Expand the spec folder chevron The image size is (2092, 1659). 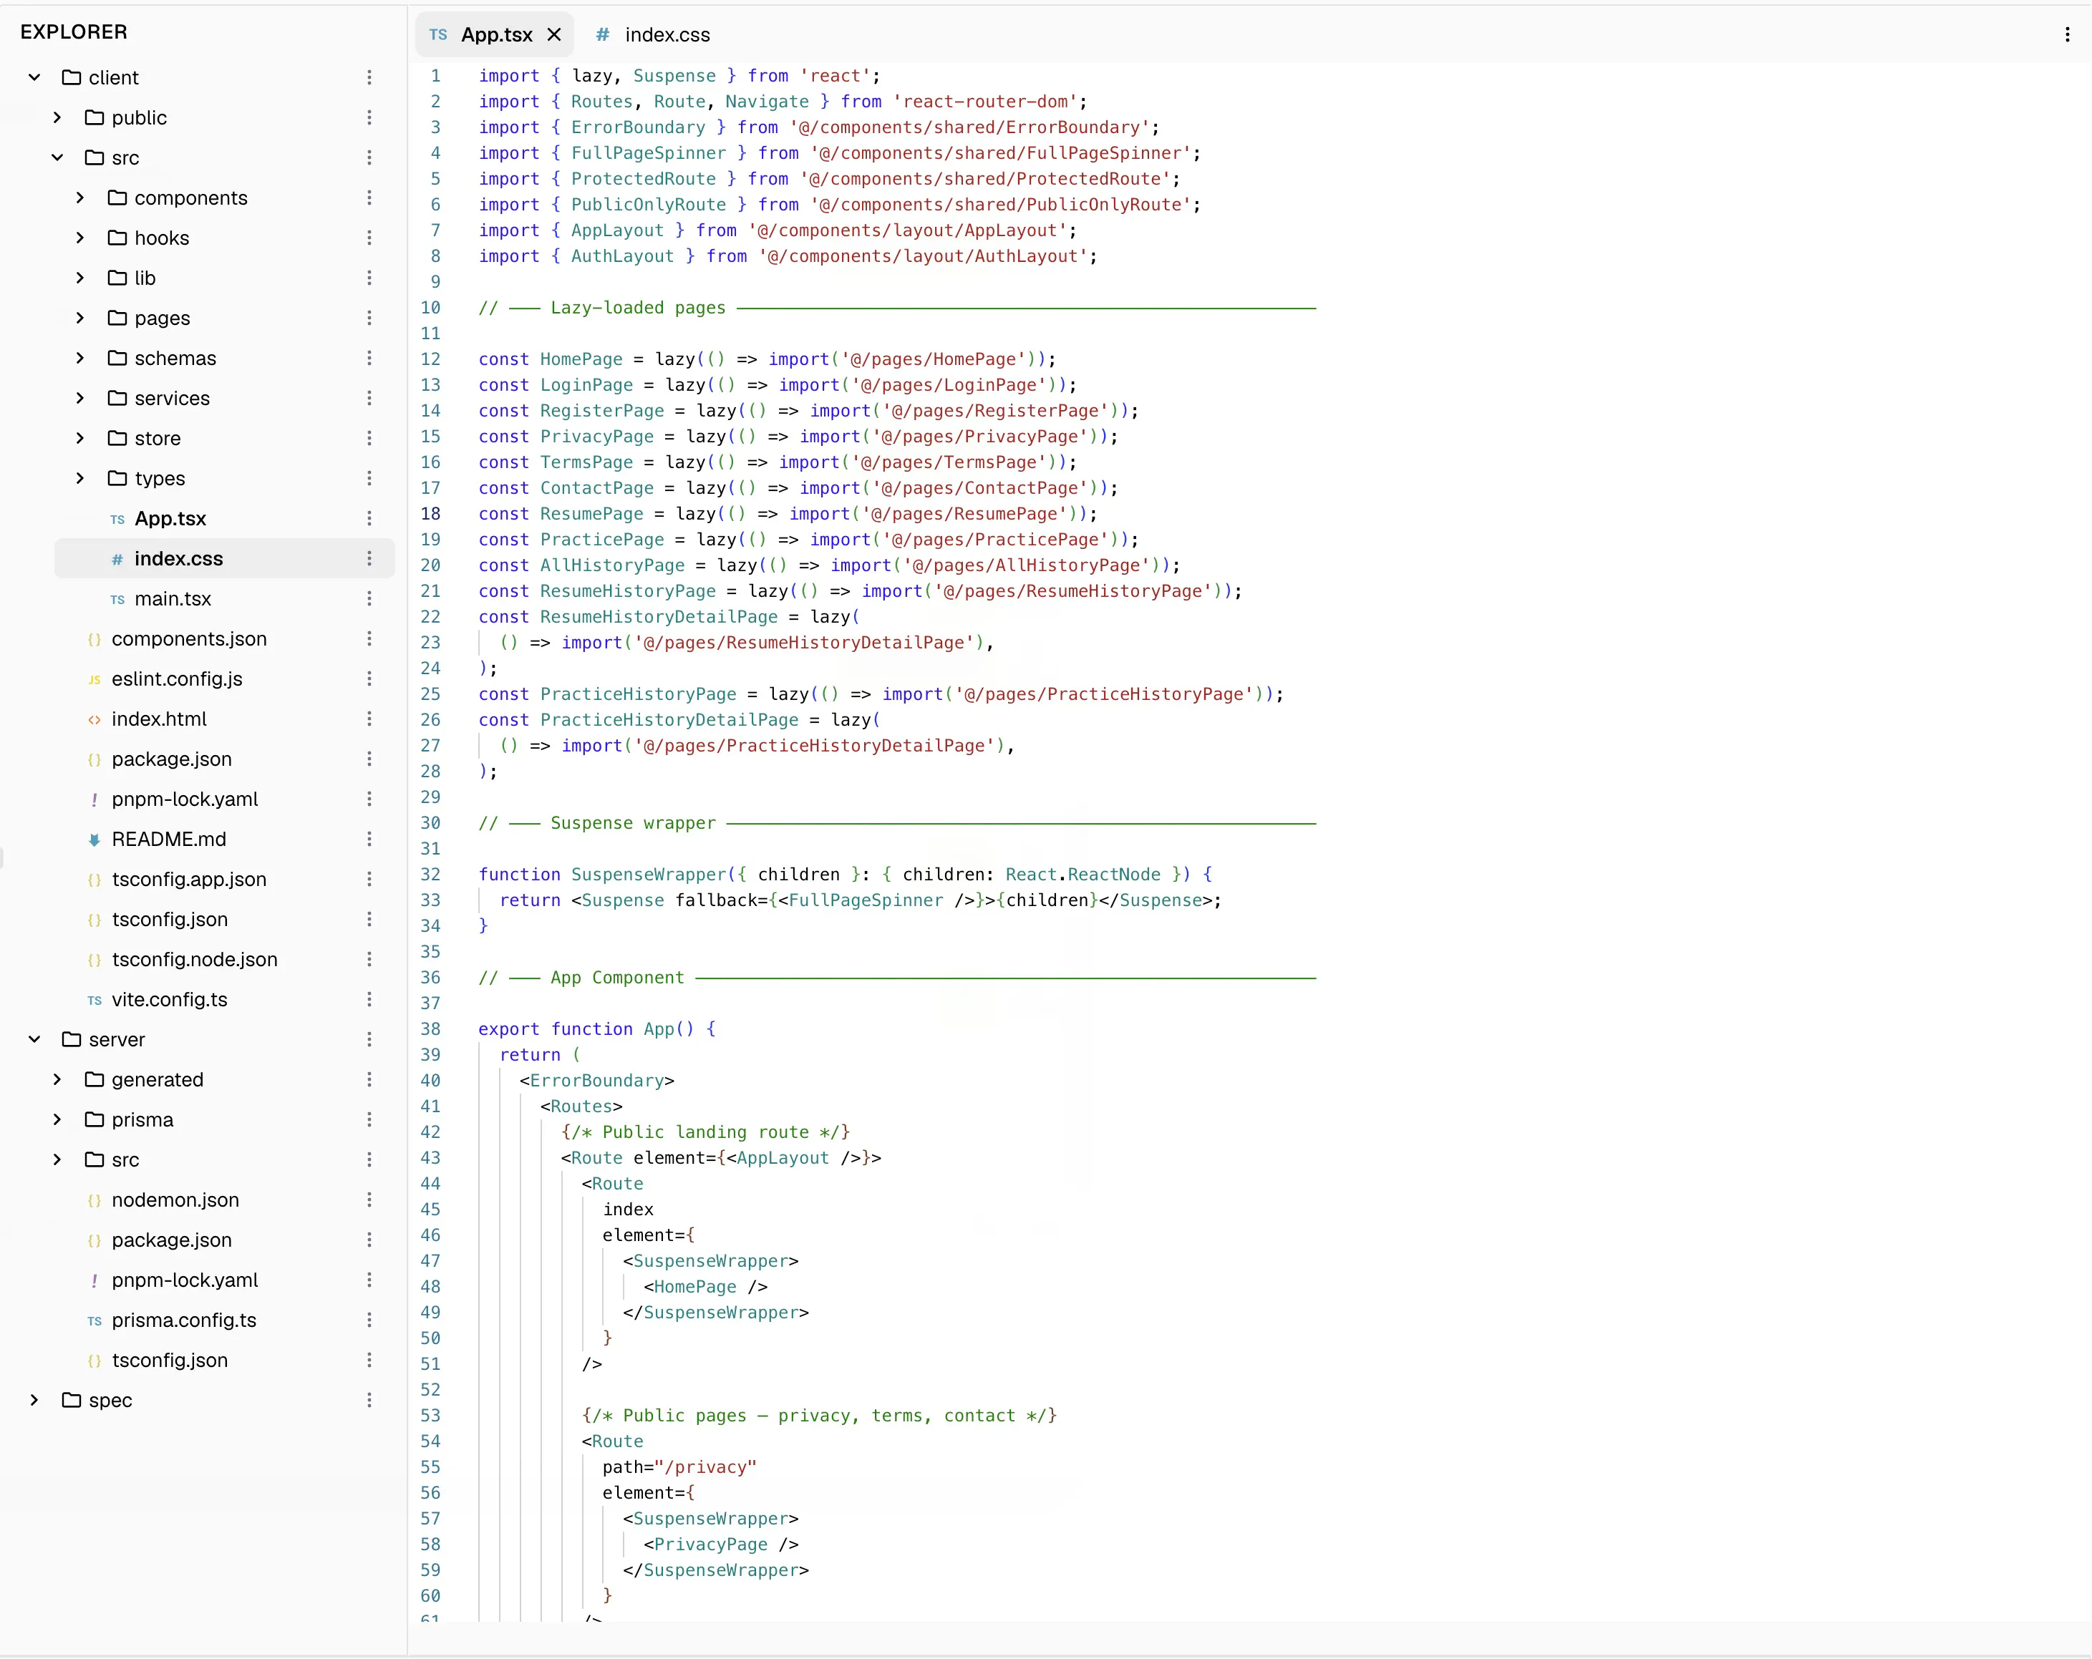[x=35, y=1400]
